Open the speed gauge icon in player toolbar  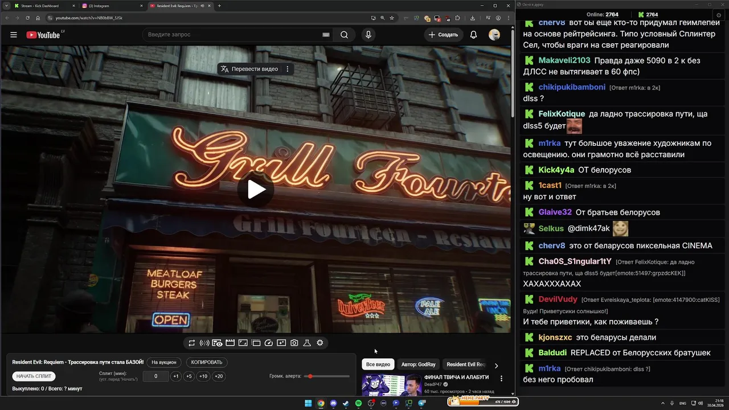coord(269,343)
